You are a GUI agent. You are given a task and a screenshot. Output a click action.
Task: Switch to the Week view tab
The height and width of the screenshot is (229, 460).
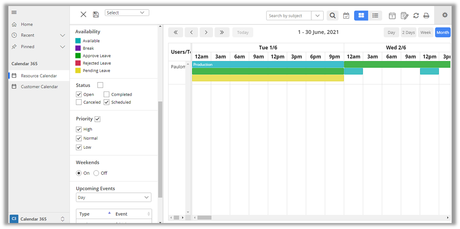click(x=426, y=32)
